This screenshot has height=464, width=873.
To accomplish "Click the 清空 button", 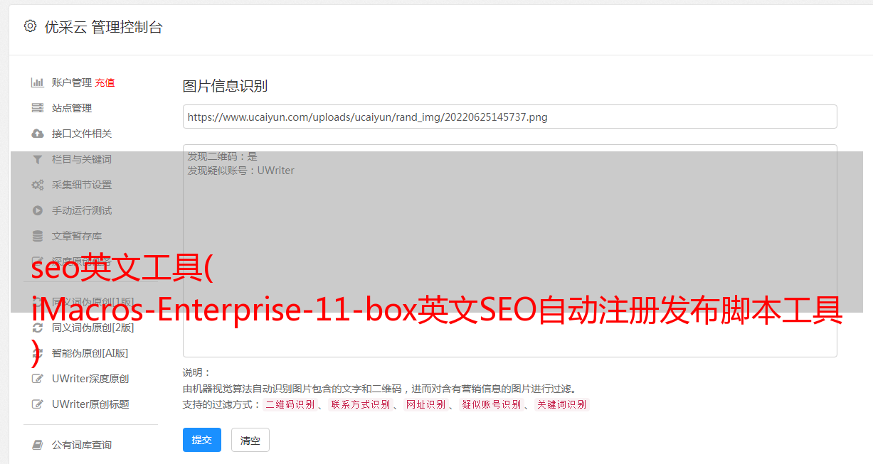I will pyautogui.click(x=250, y=440).
